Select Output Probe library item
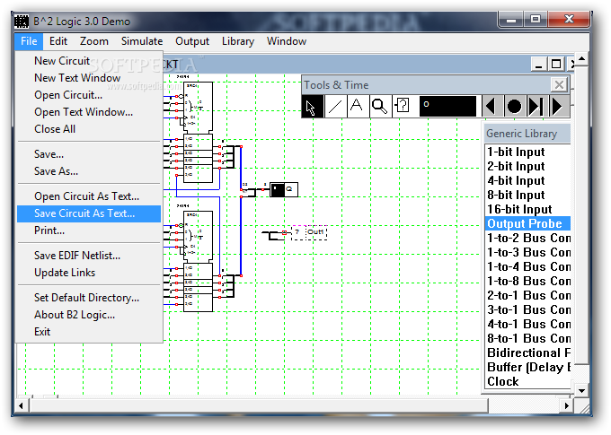 pyautogui.click(x=527, y=223)
